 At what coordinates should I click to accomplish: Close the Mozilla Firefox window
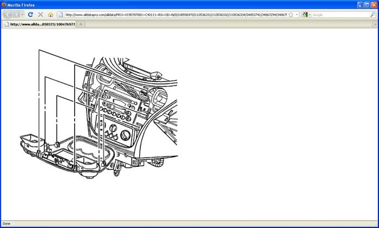(x=374, y=5)
